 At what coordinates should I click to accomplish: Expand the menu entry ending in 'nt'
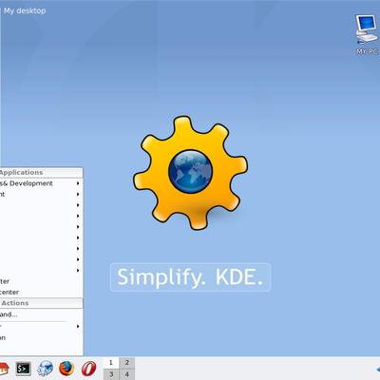[x=41, y=194]
